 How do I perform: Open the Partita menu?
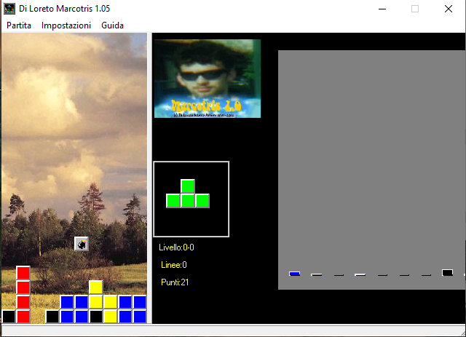[19, 25]
